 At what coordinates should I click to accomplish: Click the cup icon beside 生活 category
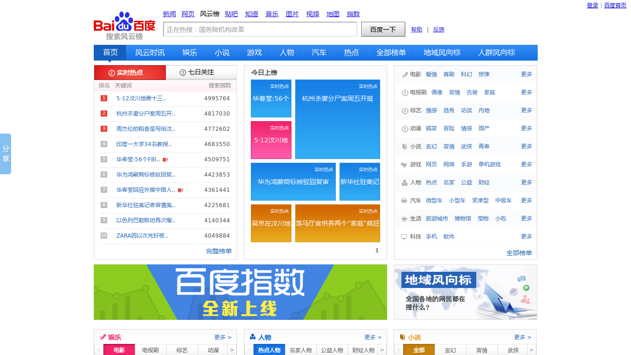tap(405, 219)
